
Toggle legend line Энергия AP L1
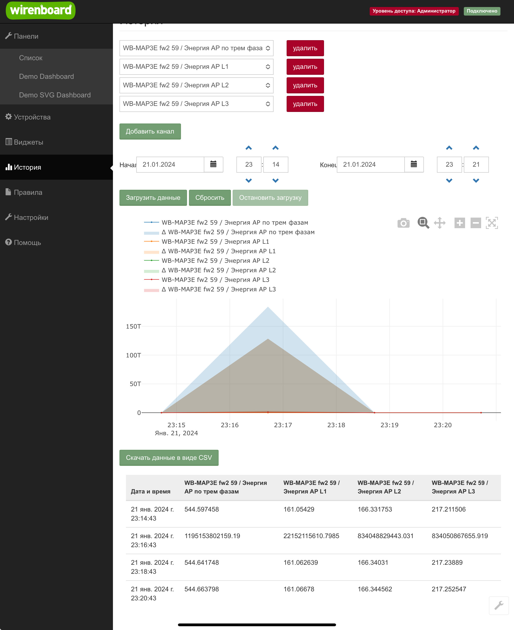[206, 241]
